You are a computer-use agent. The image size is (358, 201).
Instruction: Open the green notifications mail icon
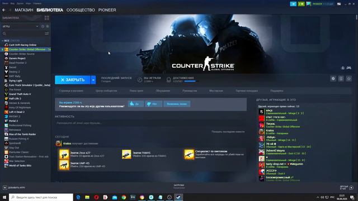pyautogui.click(x=301, y=4)
